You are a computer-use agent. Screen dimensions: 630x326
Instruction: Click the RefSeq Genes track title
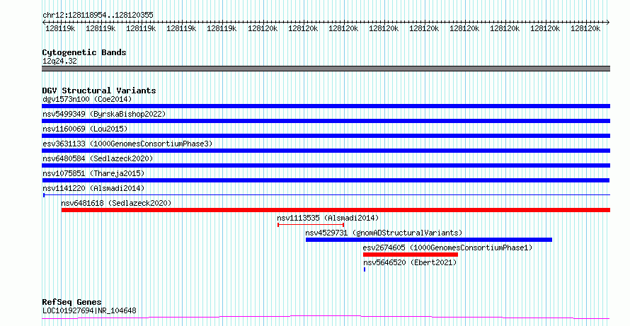[x=71, y=302]
